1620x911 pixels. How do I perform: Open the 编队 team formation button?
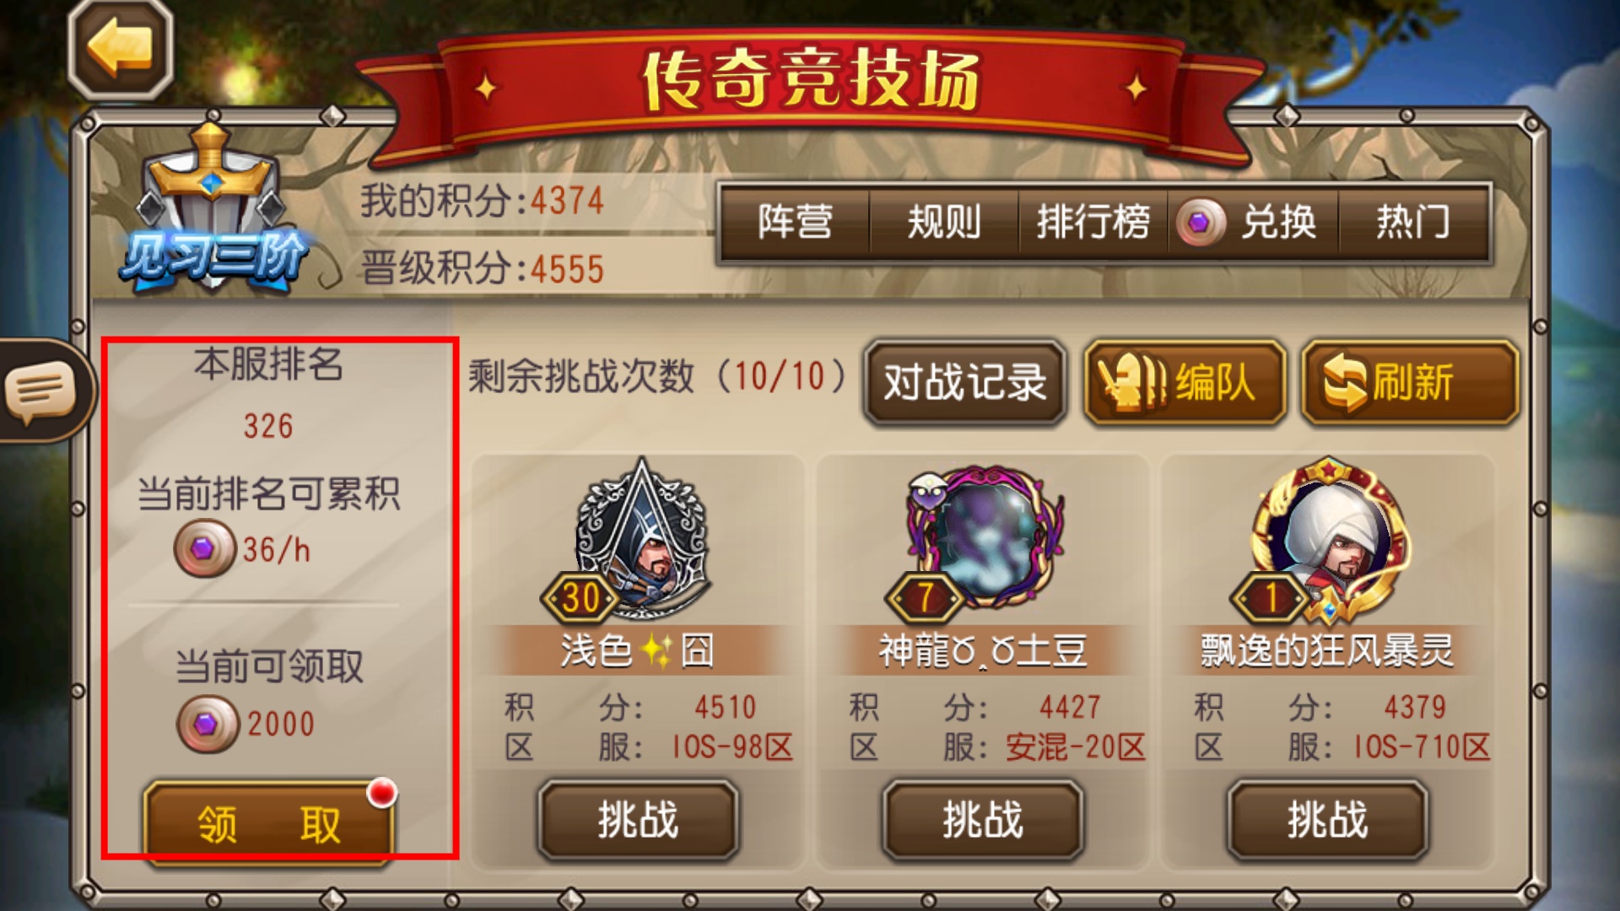1185,382
